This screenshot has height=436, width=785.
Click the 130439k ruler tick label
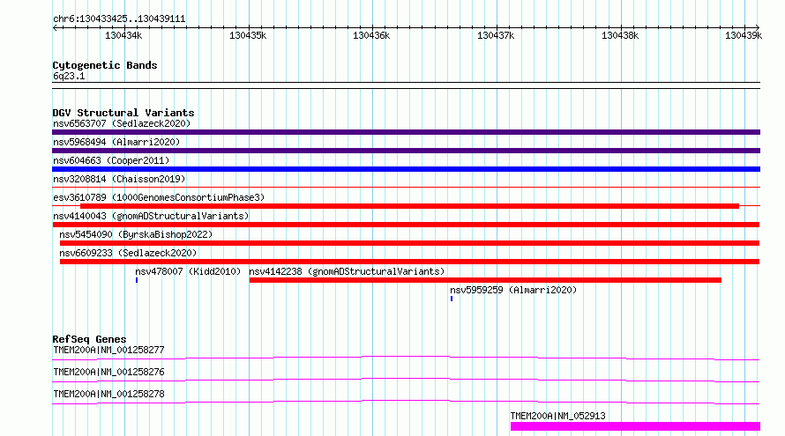[x=744, y=35]
